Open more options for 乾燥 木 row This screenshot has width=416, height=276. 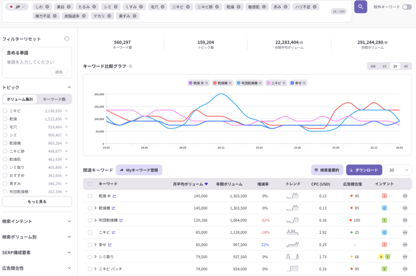click(x=405, y=196)
